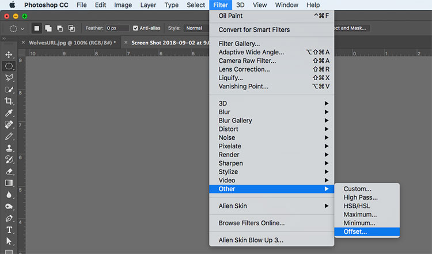This screenshot has height=254, width=432.
Task: Click Browse Filters Online...
Action: click(x=272, y=223)
